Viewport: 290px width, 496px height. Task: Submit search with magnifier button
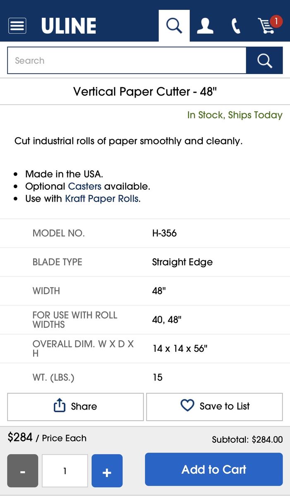[264, 60]
